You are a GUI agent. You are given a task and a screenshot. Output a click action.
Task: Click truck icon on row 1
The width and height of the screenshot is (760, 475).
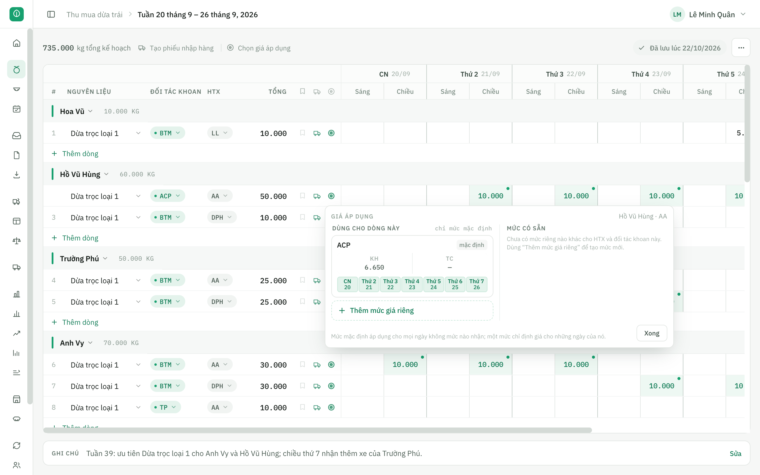tap(317, 133)
